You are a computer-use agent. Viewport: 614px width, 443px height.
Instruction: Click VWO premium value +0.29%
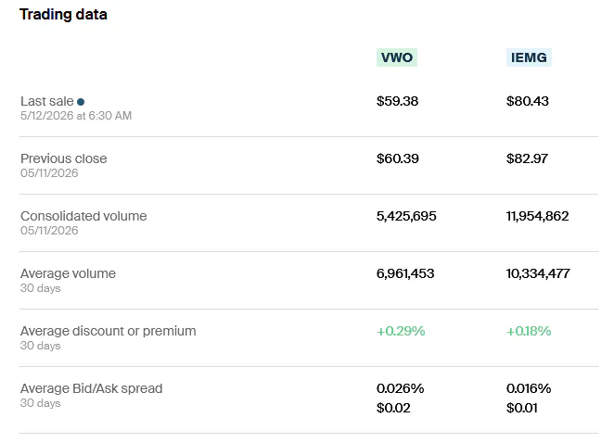point(401,331)
